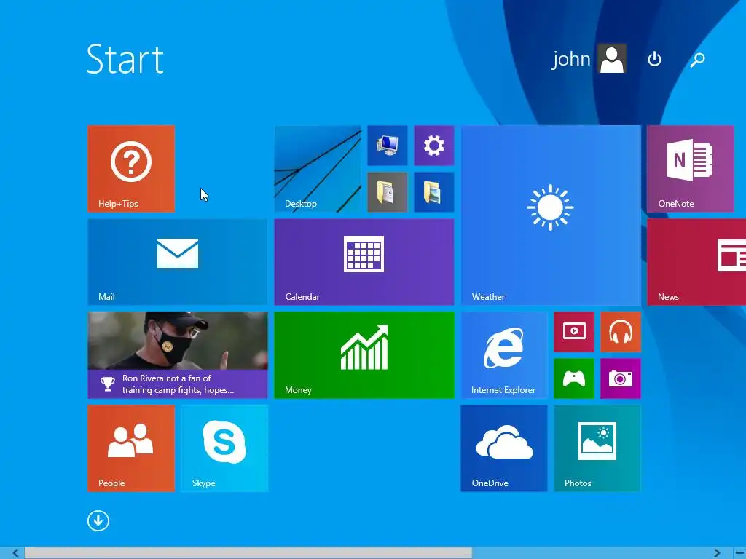The height and width of the screenshot is (559, 746).
Task: Open the Money tile
Action: (364, 355)
